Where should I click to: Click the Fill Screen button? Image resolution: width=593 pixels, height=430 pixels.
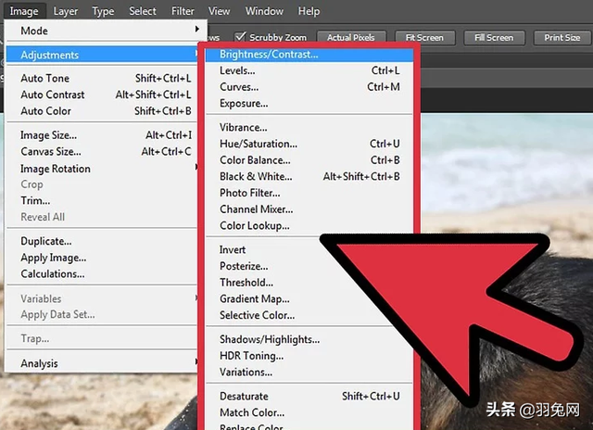[494, 38]
